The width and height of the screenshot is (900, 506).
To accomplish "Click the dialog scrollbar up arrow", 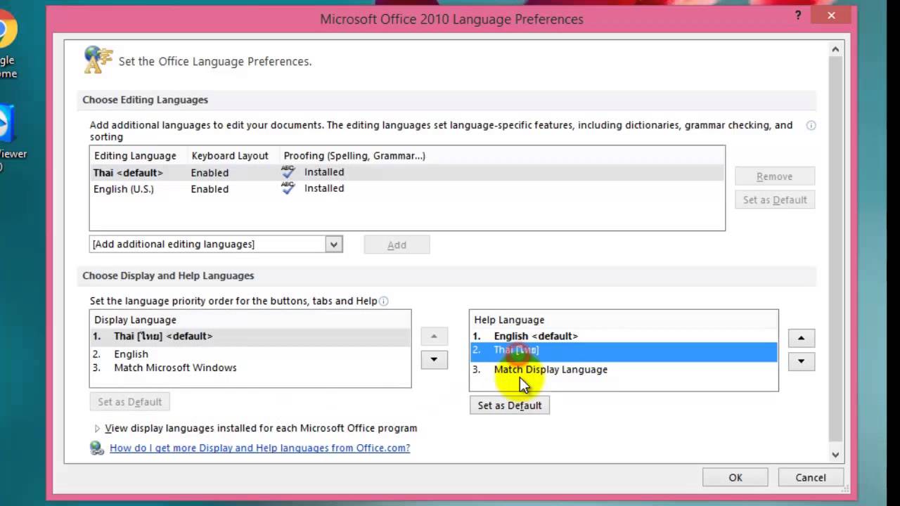I will pyautogui.click(x=835, y=49).
